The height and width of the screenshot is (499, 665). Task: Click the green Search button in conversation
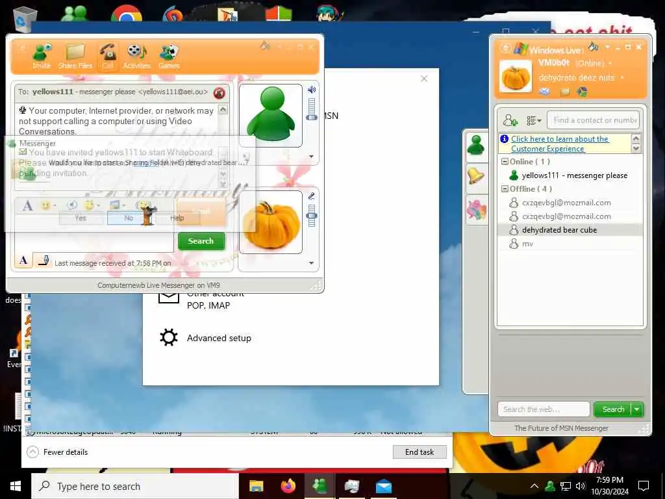point(201,241)
